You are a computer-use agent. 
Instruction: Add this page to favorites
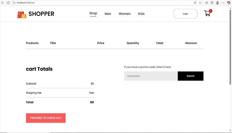tap(200, 3)
